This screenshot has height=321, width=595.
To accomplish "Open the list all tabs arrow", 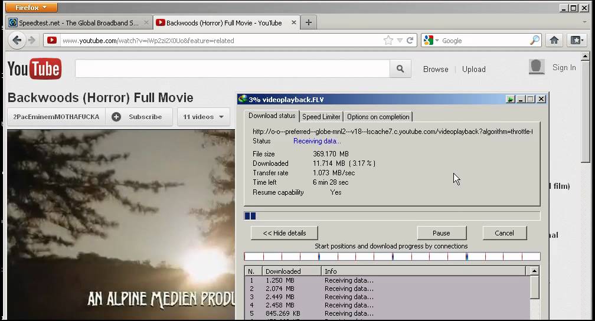I will pyautogui.click(x=584, y=22).
